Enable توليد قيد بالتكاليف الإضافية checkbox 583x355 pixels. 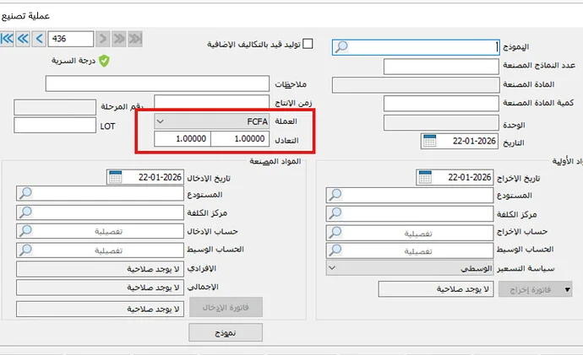pyautogui.click(x=308, y=44)
